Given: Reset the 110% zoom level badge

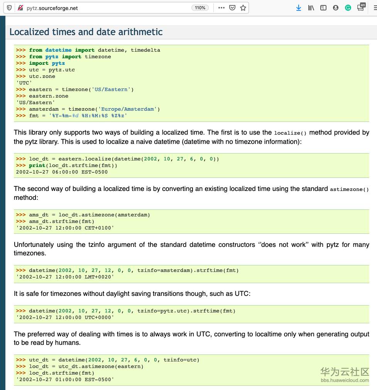Looking at the screenshot, I should click(200, 8).
